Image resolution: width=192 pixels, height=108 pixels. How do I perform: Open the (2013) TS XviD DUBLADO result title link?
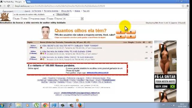[x=67, y=57]
